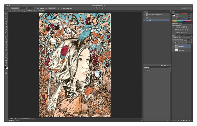The width and height of the screenshot is (197, 126).
Task: Rotate crop box orientation icon
Action: tap(35, 8)
